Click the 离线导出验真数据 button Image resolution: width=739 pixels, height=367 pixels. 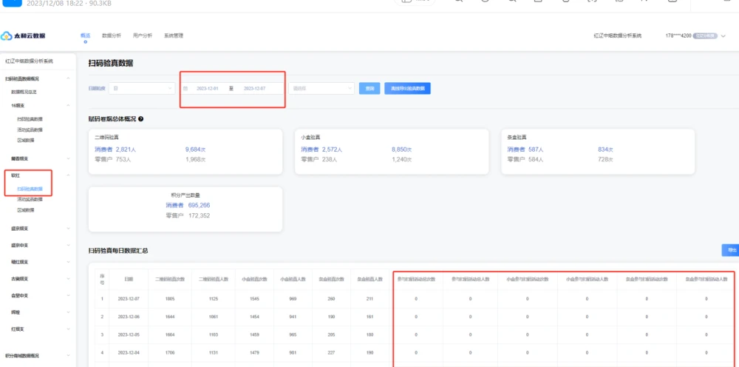pyautogui.click(x=407, y=88)
